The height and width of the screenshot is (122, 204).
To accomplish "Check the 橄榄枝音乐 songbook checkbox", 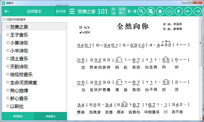I will click(x=8, y=74).
